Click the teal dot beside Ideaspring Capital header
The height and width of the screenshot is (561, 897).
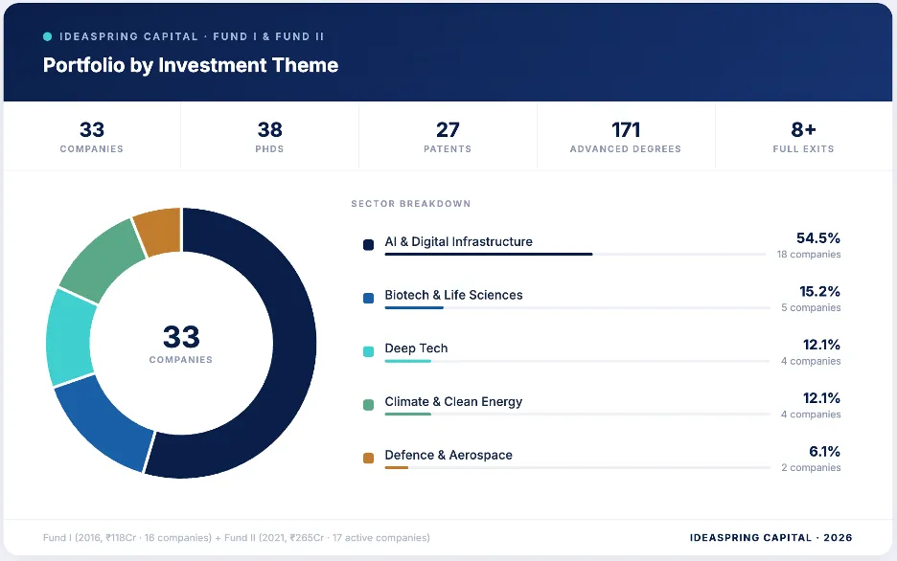coord(48,36)
